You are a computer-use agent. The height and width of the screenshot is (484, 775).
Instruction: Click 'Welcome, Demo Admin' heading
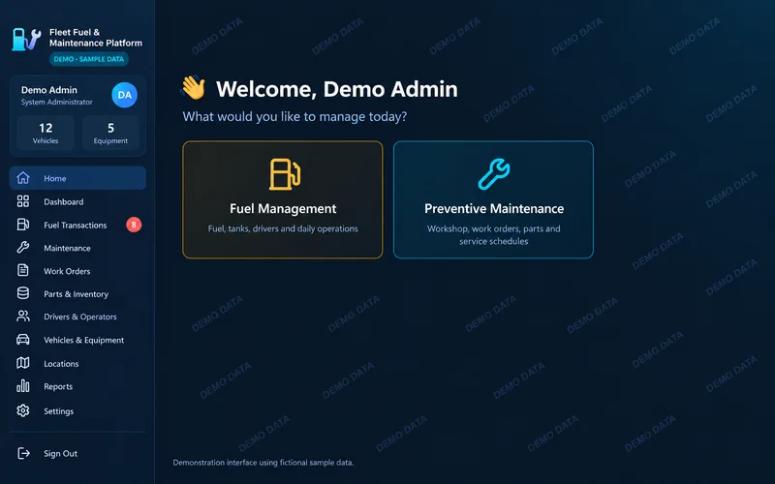[x=336, y=89]
